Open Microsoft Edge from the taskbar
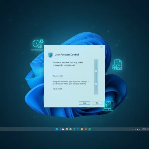This screenshot has width=149, height=149. click(x=74, y=129)
